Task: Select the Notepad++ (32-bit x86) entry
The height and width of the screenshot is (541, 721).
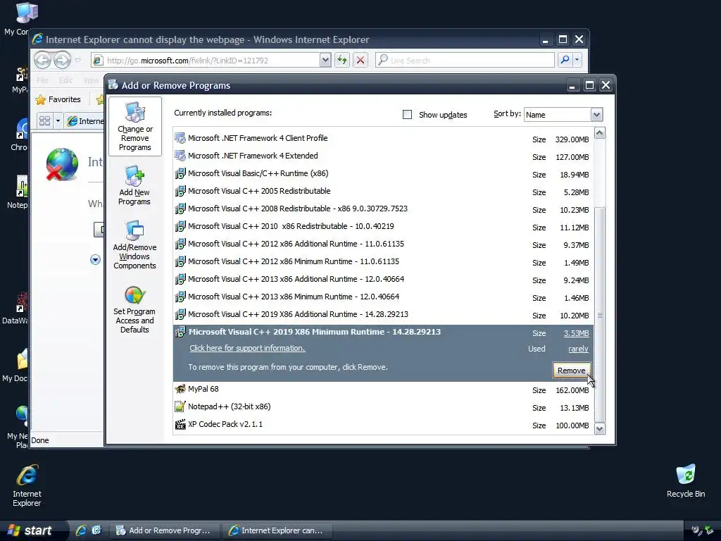Action: pyautogui.click(x=383, y=407)
